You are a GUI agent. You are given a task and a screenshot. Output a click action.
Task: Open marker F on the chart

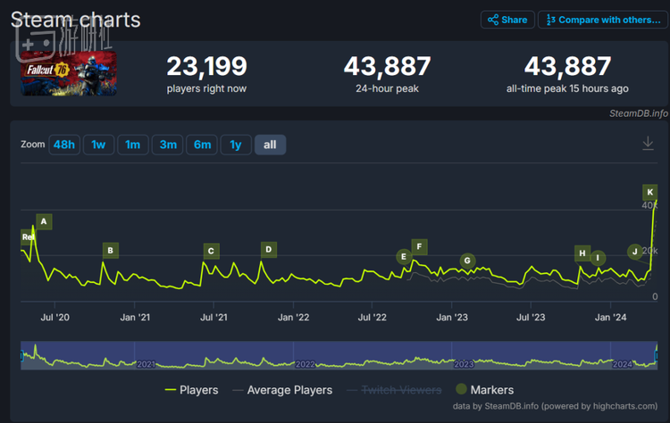(x=419, y=246)
